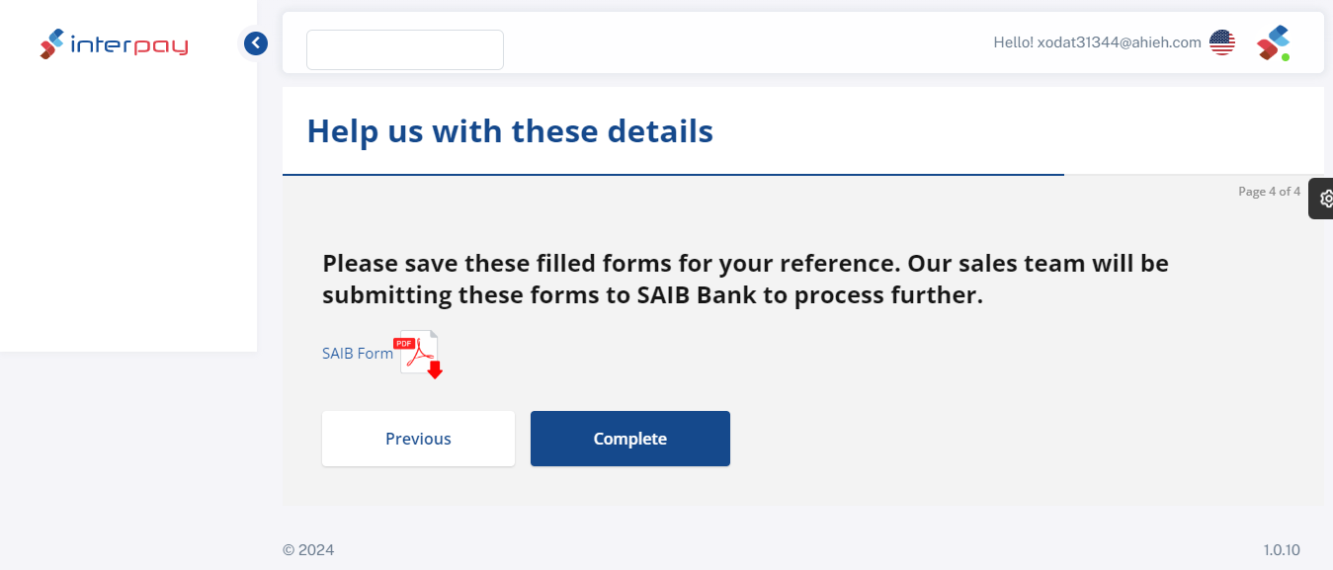Click the interpay wordmark text

pyautogui.click(x=129, y=45)
